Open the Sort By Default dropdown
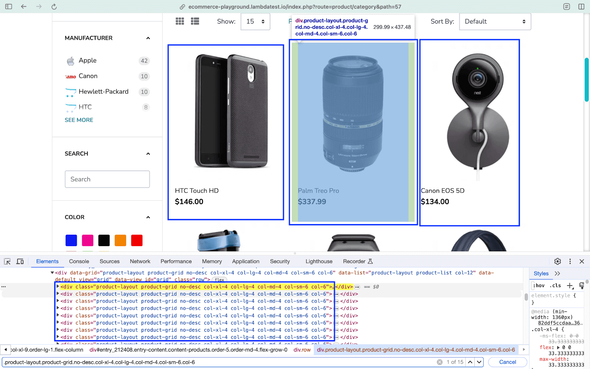The height and width of the screenshot is (369, 590). 495,21
